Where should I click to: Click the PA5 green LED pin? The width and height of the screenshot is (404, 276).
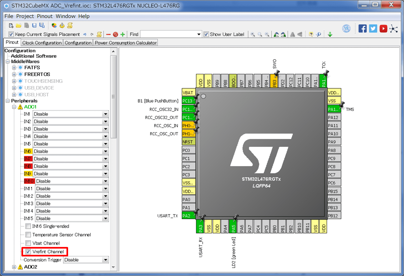233,227
